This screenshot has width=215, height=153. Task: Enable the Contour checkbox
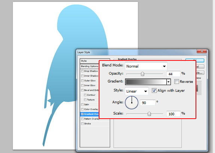click(x=85, y=95)
